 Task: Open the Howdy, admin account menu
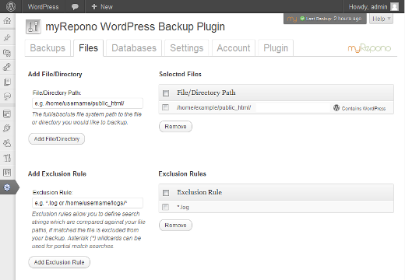374,7
